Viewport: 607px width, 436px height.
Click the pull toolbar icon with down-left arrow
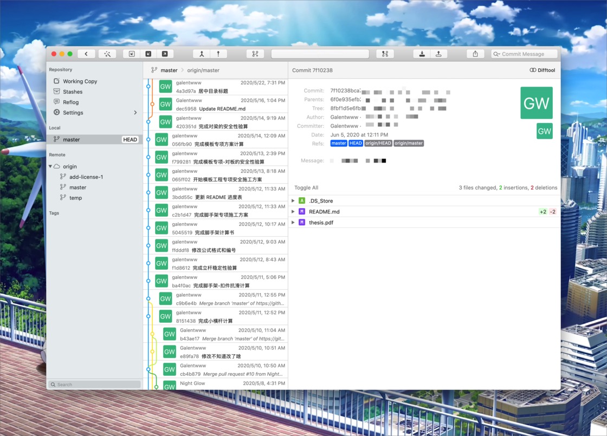click(148, 54)
